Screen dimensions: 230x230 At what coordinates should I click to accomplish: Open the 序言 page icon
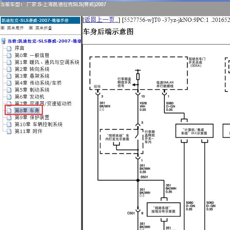9,48
